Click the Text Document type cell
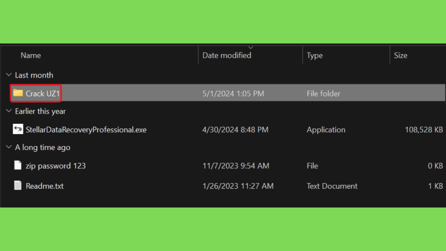446x251 pixels. coord(332,186)
